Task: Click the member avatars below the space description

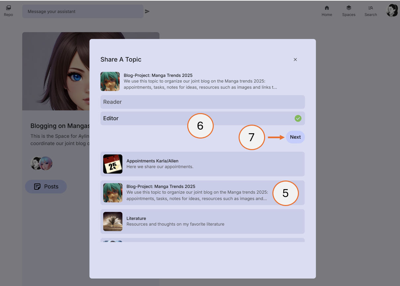Action: click(x=41, y=163)
